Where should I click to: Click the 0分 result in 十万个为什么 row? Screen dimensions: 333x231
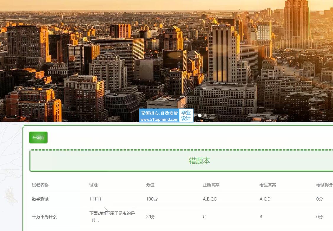click(x=319, y=217)
